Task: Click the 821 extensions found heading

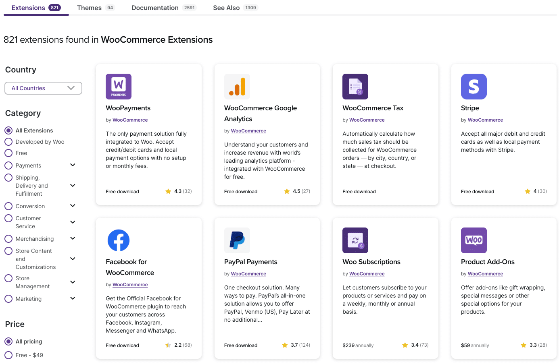Action: tap(108, 39)
